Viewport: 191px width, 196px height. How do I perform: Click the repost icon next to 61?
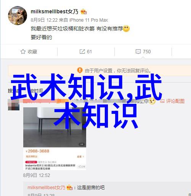point(82,51)
